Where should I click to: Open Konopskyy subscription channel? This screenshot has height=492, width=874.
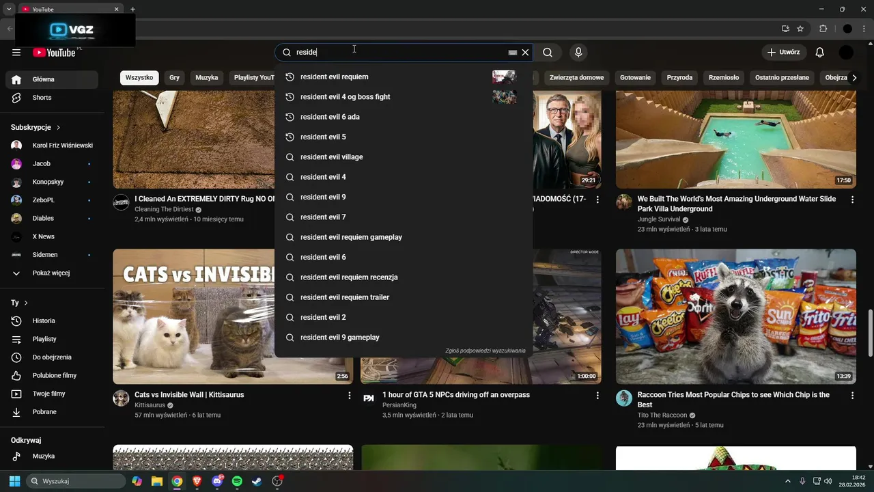coord(52,182)
